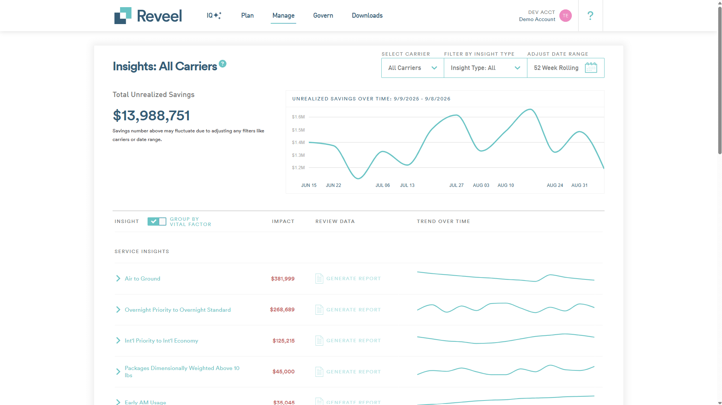Click report document icon for Air to Ground
The image size is (722, 405).
pos(319,279)
